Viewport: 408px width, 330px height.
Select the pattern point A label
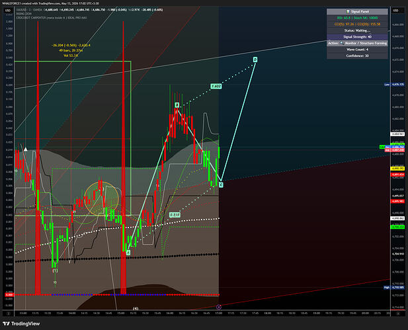point(128,253)
